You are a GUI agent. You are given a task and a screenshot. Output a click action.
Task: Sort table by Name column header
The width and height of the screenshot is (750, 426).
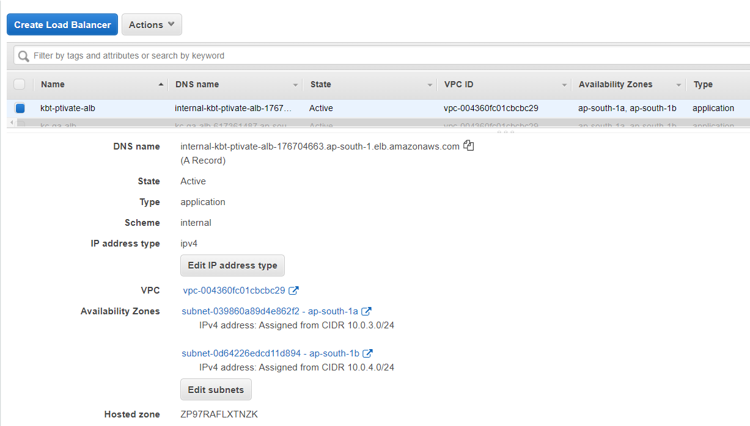101,84
